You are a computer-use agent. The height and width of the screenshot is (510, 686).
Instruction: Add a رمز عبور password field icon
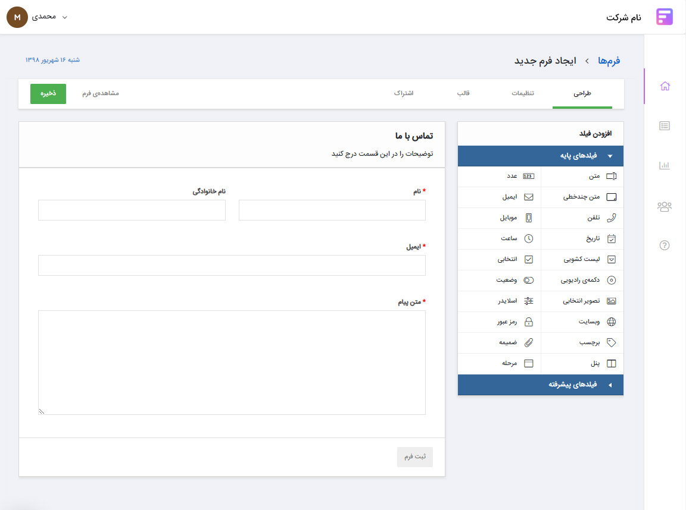529,322
